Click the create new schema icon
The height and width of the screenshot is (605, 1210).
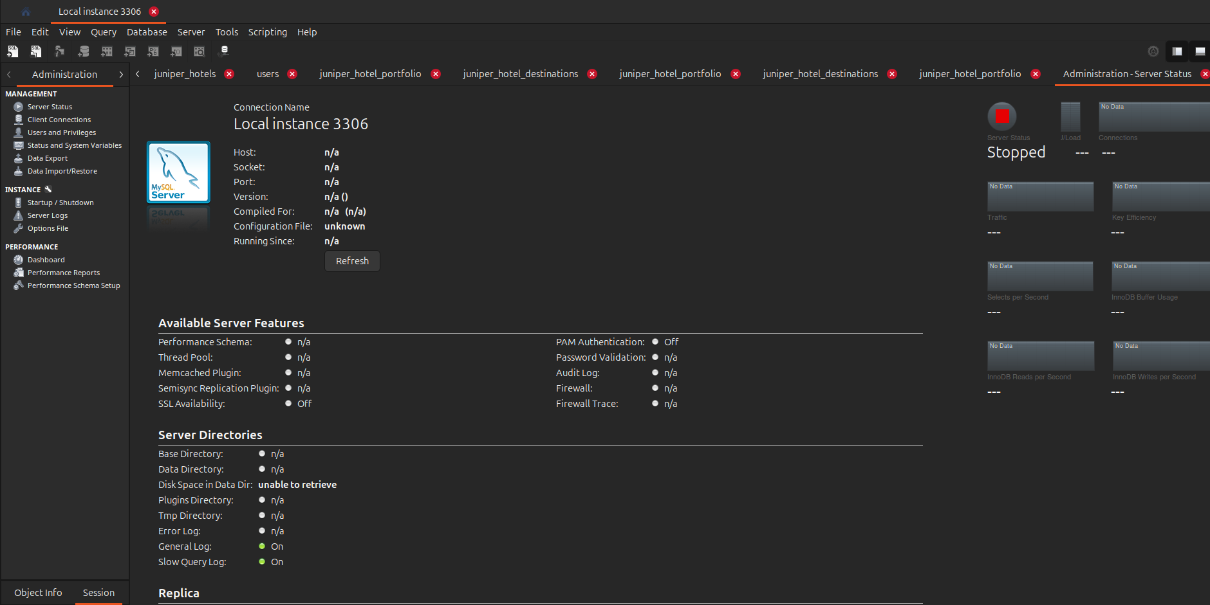(84, 51)
